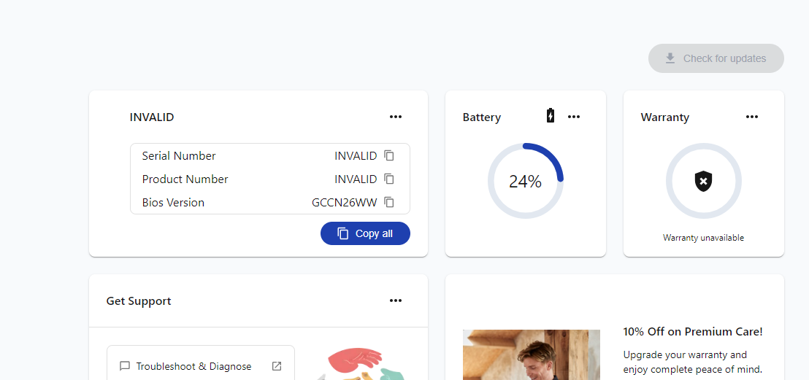Open the device info card options menu

(x=396, y=117)
